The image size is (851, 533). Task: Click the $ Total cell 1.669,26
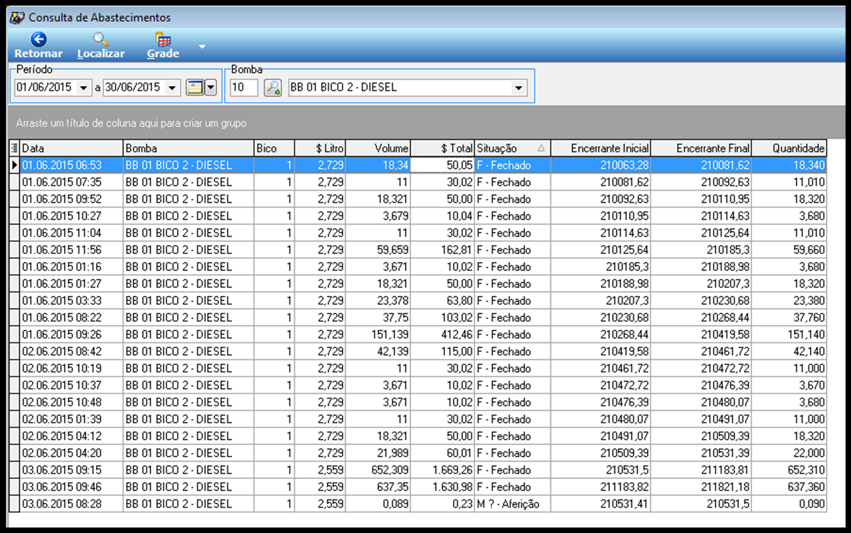click(442, 470)
